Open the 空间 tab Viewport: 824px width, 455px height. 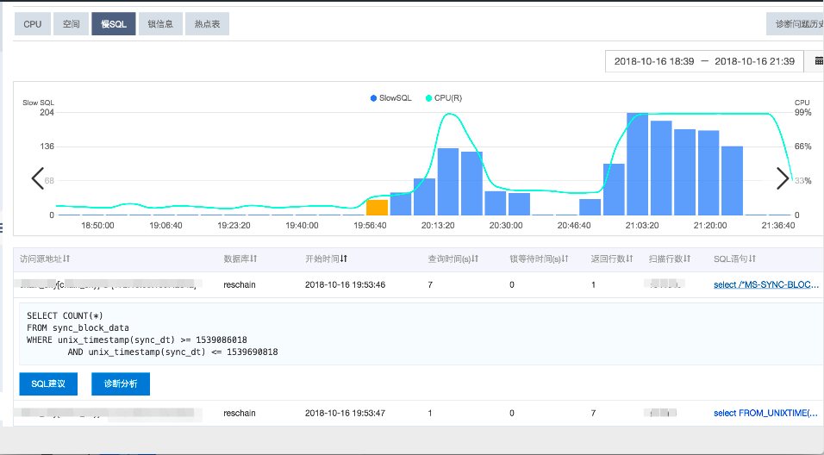coord(71,24)
